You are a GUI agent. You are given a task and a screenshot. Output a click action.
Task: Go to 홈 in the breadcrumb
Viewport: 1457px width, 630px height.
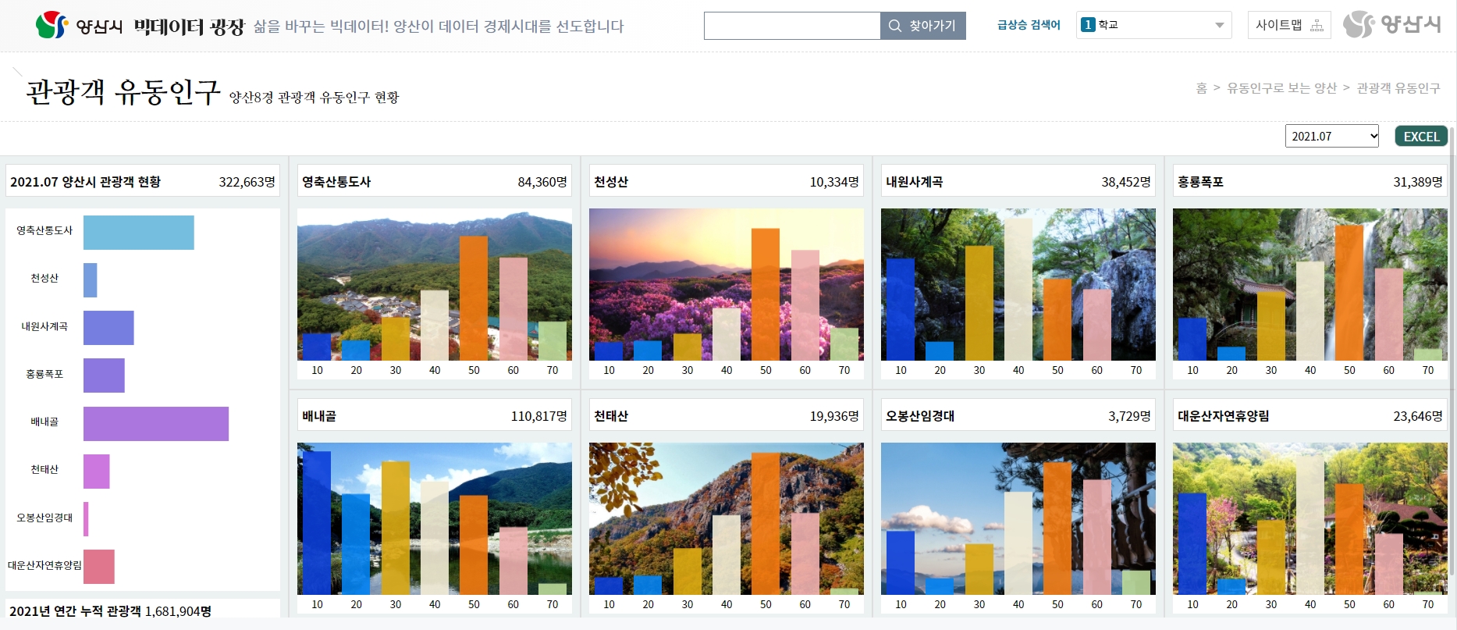[x=1202, y=88]
